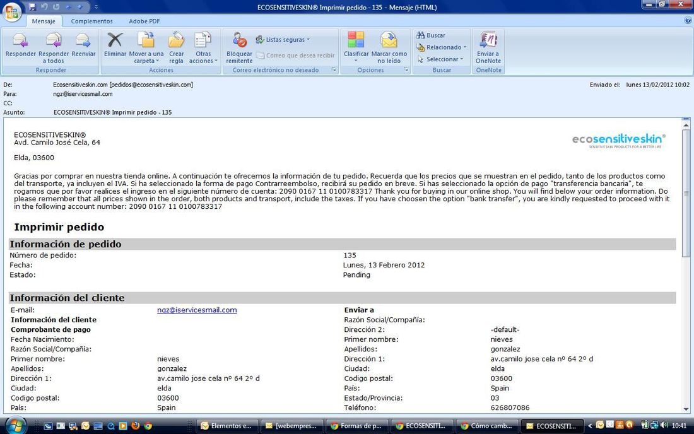Open the Office button menu
The width and height of the screenshot is (694, 434).
[x=12, y=12]
